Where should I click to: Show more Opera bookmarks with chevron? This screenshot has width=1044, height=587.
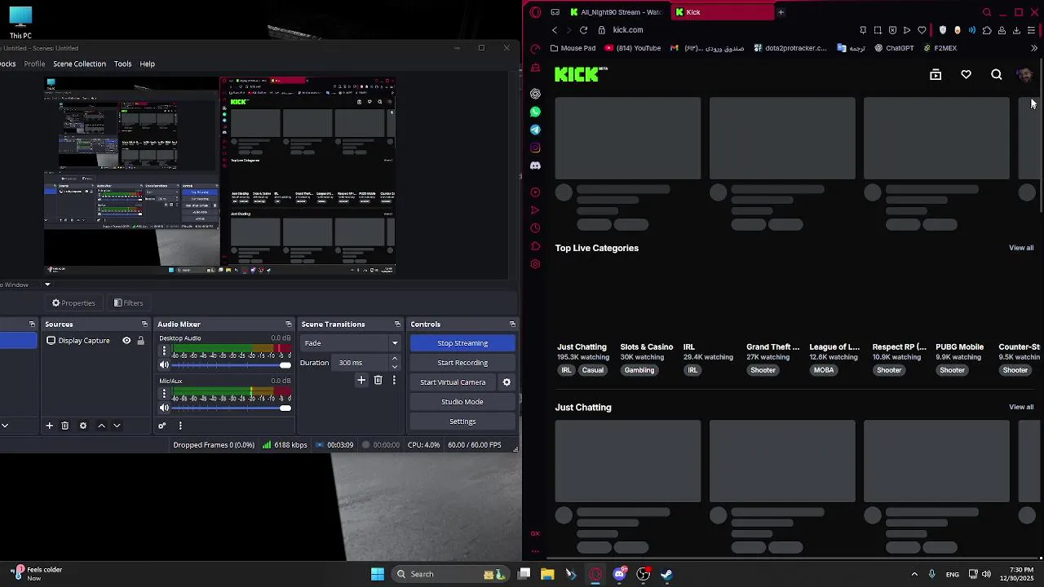[1034, 48]
